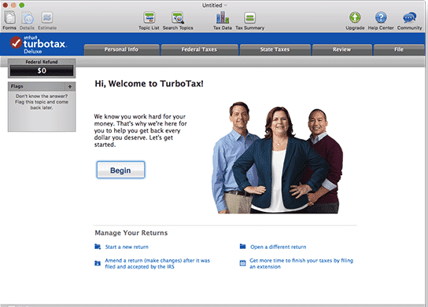Open the Help Center question-mark icon
428x307 pixels.
pyautogui.click(x=381, y=18)
